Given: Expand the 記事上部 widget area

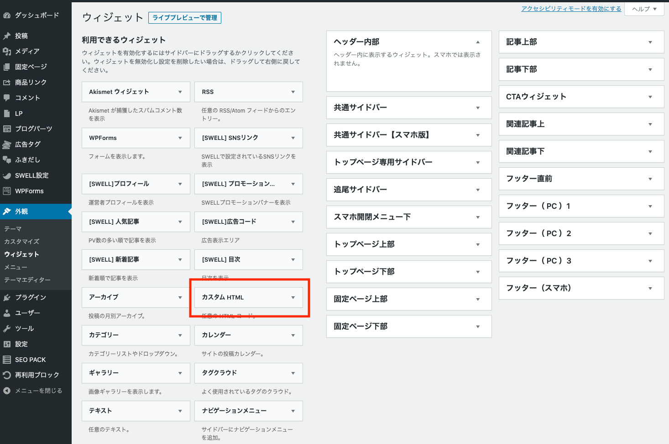Looking at the screenshot, I should pyautogui.click(x=650, y=42).
